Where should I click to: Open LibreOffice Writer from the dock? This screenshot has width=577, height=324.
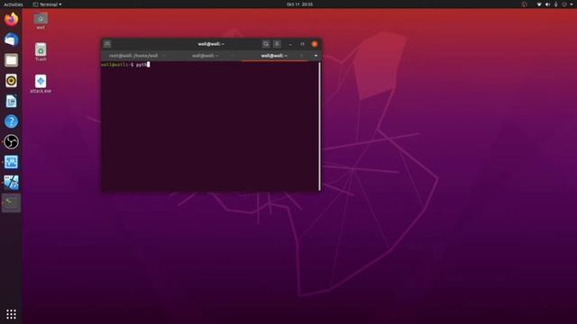click(11, 101)
